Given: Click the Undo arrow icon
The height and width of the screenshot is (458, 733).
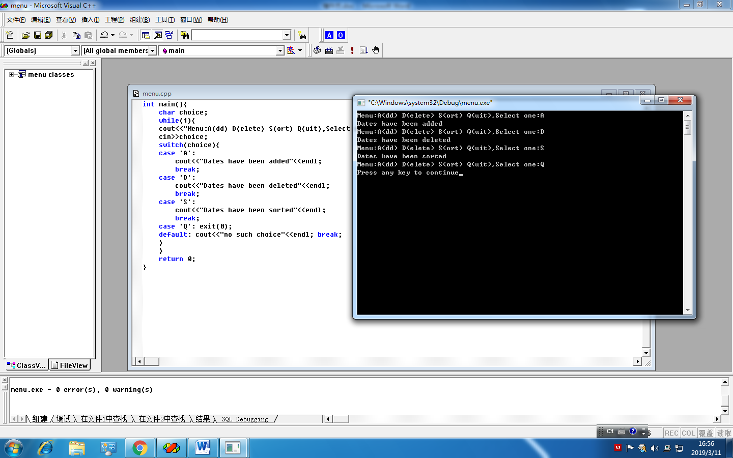Looking at the screenshot, I should tap(104, 35).
